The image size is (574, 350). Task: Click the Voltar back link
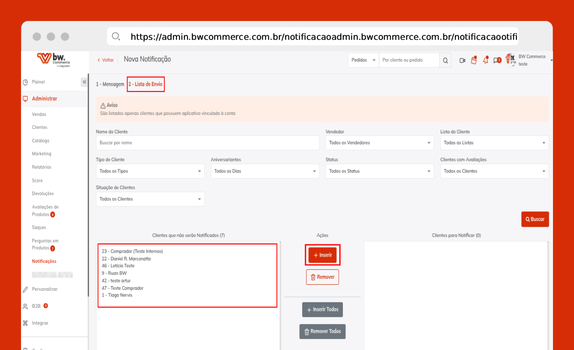tap(105, 60)
